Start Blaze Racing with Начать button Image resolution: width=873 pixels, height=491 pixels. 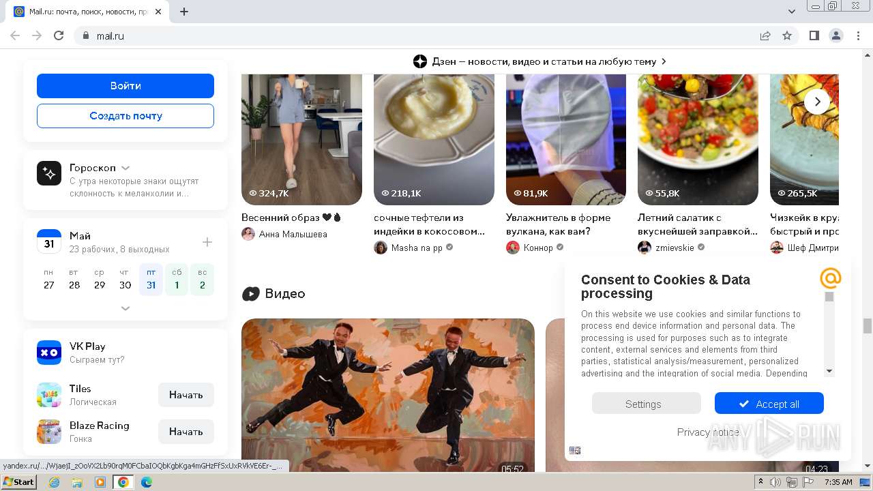(186, 432)
